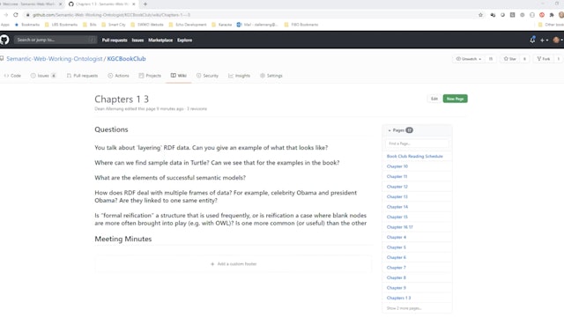The image size is (564, 317).
Task: Open the notifications bell
Action: click(532, 40)
